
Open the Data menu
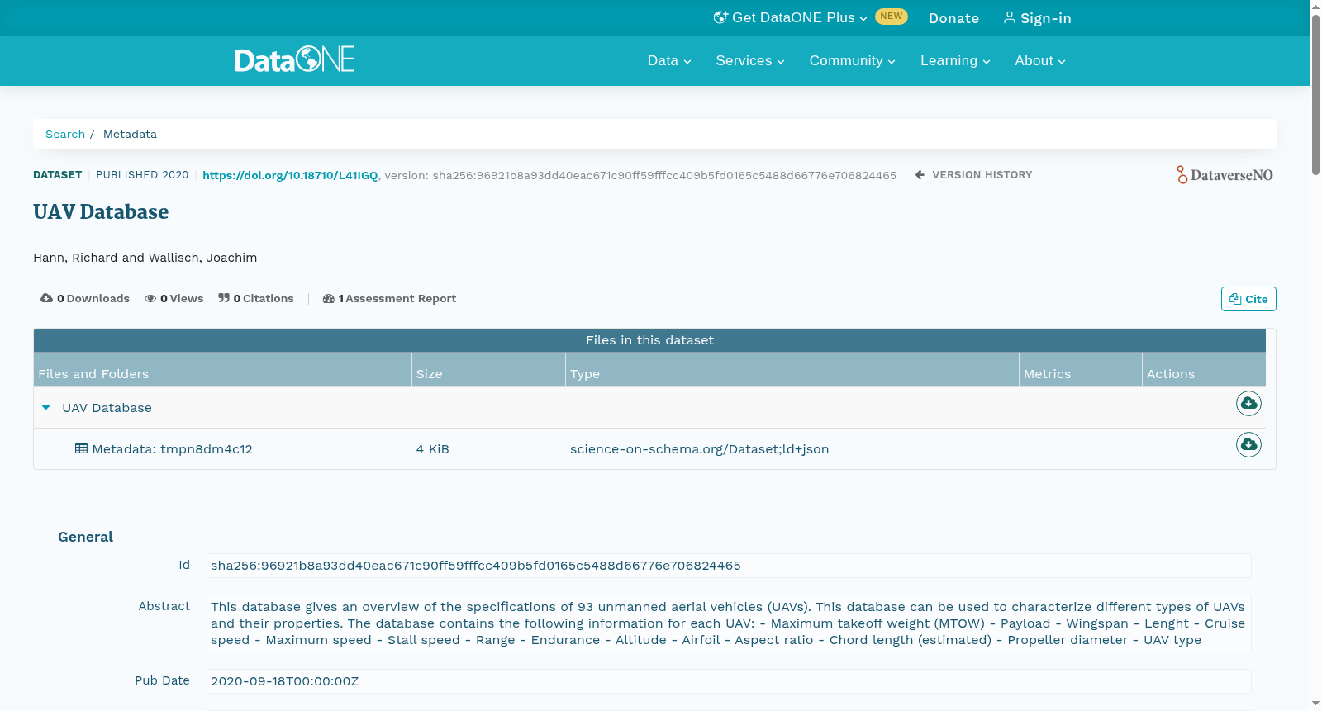click(x=669, y=60)
